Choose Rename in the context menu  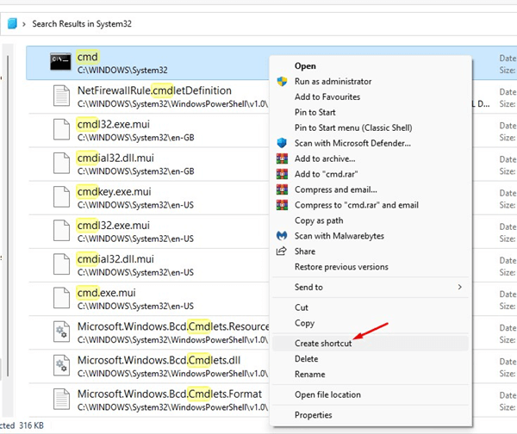coord(309,375)
